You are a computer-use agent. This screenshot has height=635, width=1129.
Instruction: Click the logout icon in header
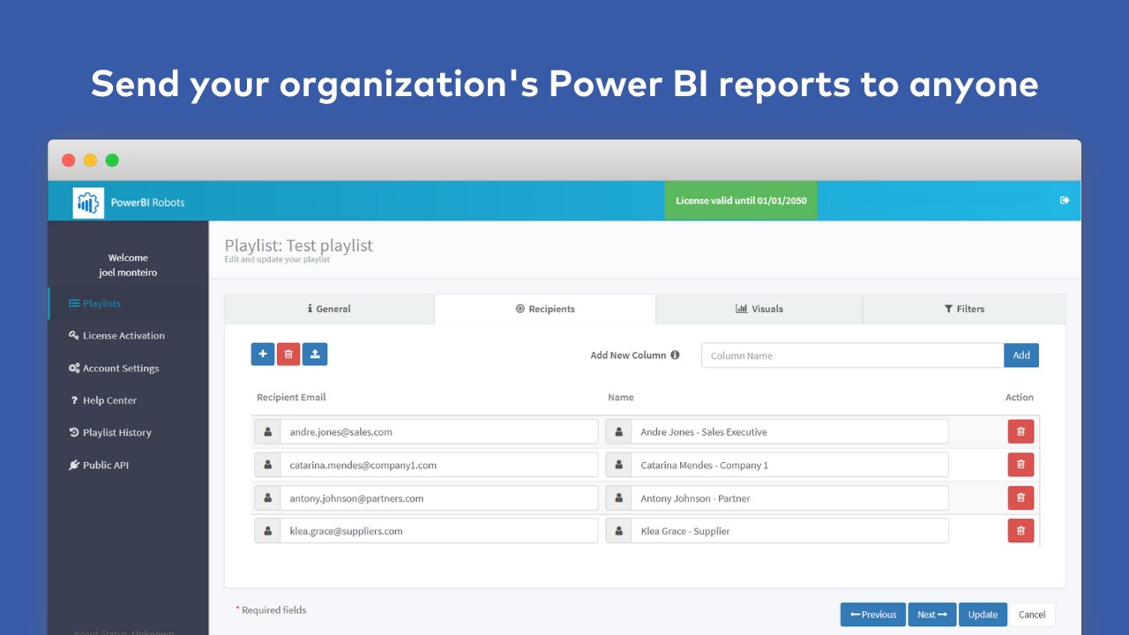click(x=1065, y=200)
